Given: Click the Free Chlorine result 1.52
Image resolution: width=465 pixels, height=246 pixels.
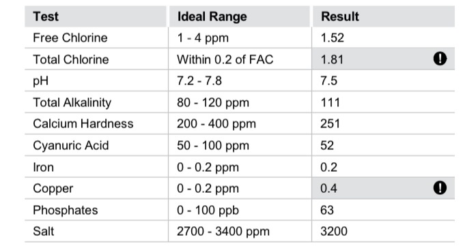Looking at the screenshot, I should (x=333, y=38).
